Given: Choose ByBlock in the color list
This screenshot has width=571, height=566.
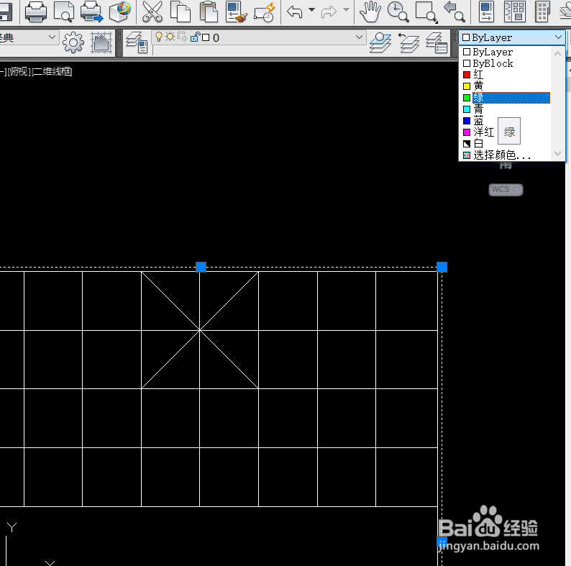Looking at the screenshot, I should pos(506,63).
